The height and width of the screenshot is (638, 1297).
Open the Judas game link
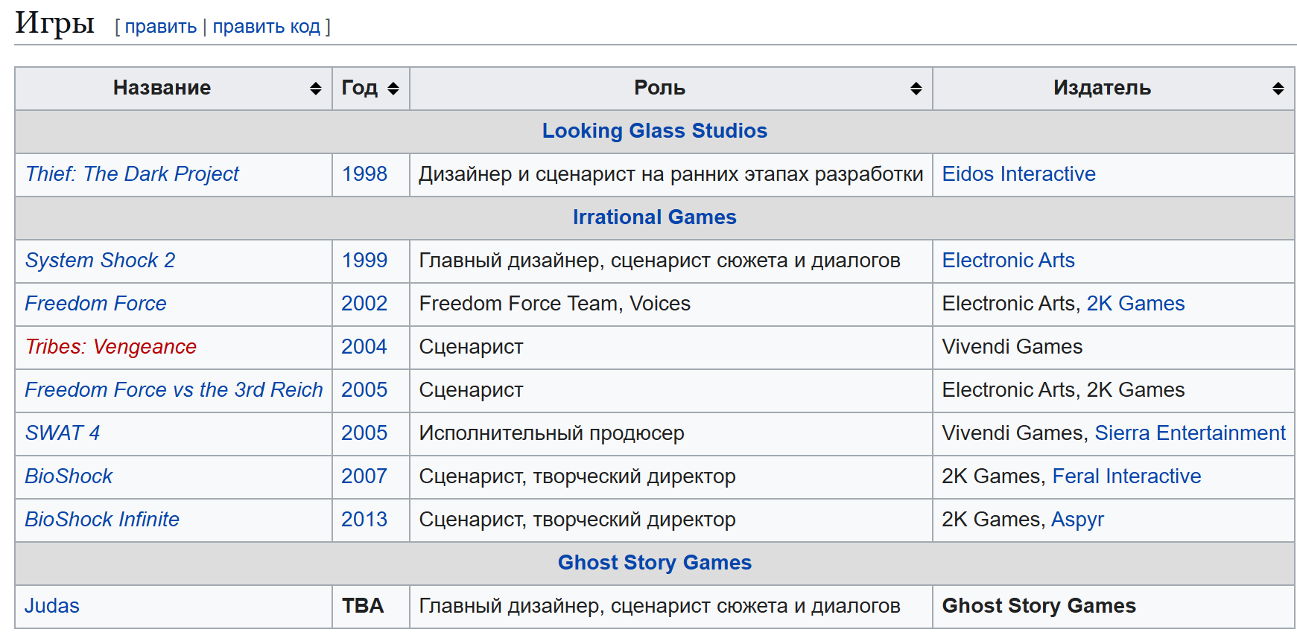coord(52,606)
